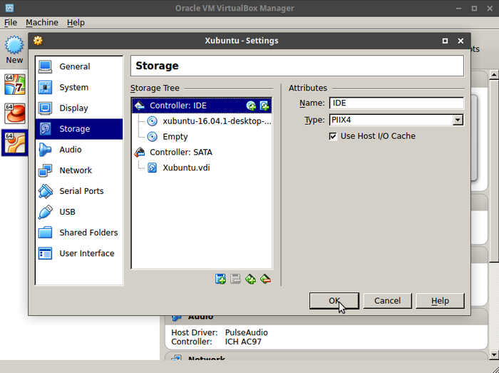Click the Cancel button
The height and width of the screenshot is (373, 499).
tap(387, 301)
